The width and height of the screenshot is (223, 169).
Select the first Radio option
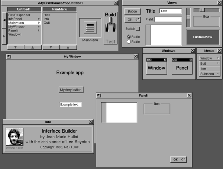129,37
